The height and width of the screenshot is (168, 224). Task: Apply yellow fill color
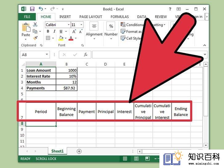click(x=61, y=38)
